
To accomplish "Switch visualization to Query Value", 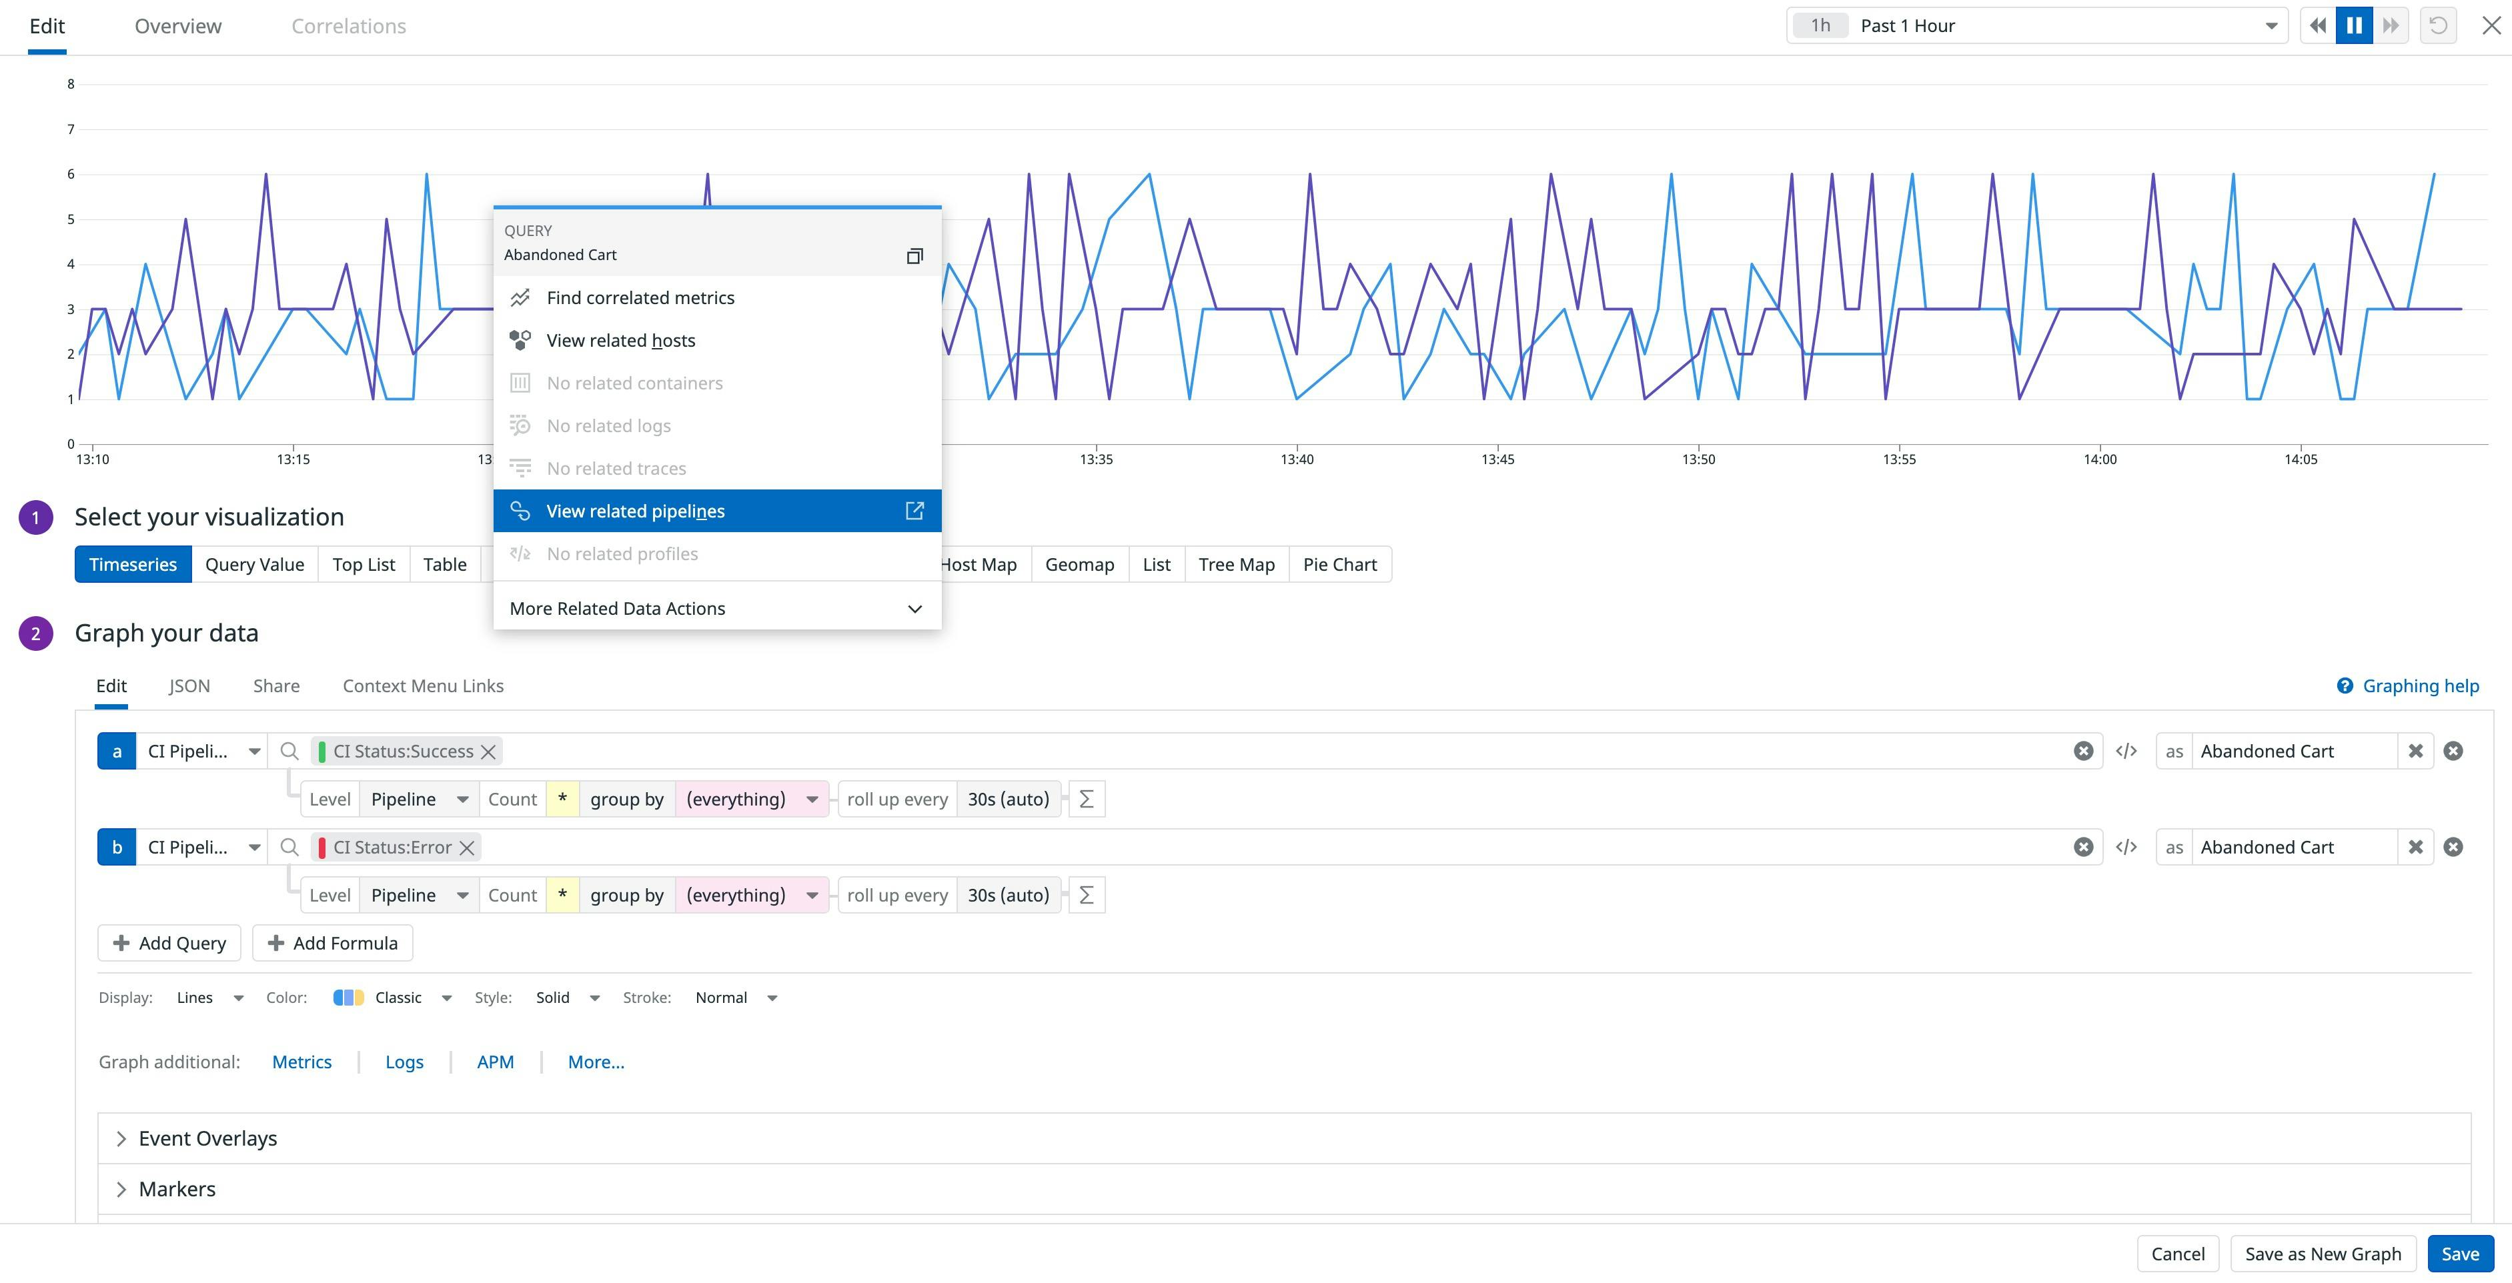I will [253, 563].
